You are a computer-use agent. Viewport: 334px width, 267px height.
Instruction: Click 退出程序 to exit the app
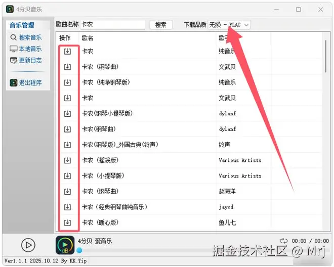[x=26, y=82]
